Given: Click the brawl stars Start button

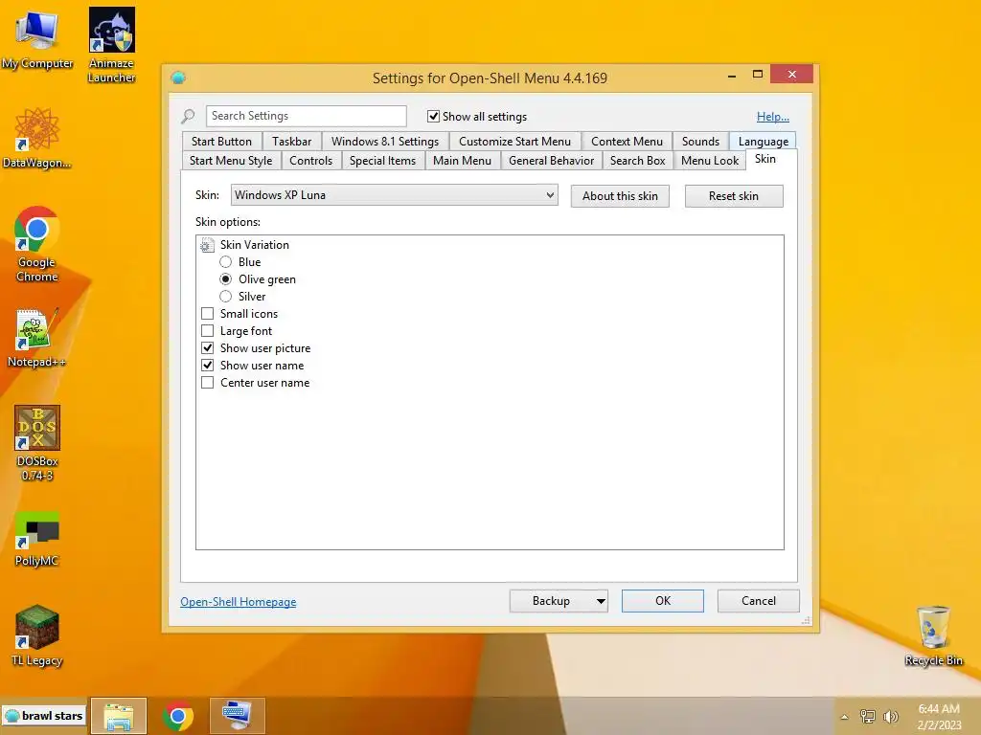Looking at the screenshot, I should 43,716.
